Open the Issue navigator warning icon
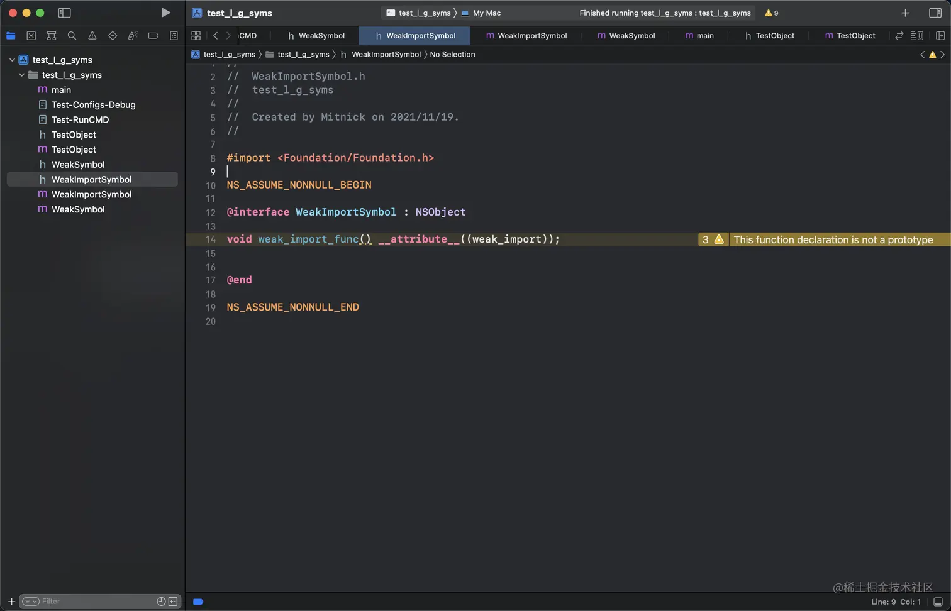This screenshot has height=611, width=951. click(x=92, y=36)
